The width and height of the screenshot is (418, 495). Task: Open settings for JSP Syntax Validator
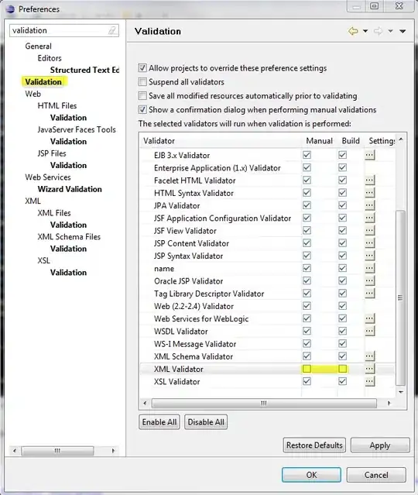tap(370, 256)
